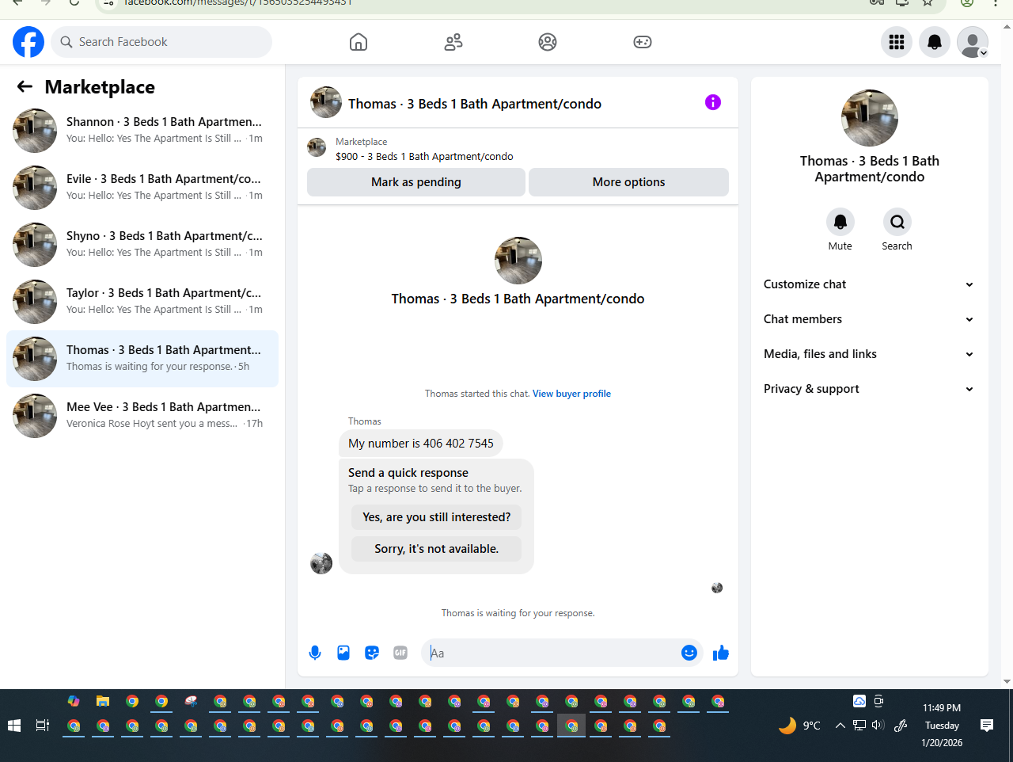Expand the Chat members section
Image resolution: width=1013 pixels, height=762 pixels.
click(x=870, y=319)
